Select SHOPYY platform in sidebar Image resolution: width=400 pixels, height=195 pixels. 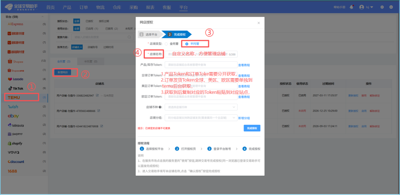(x=16, y=134)
